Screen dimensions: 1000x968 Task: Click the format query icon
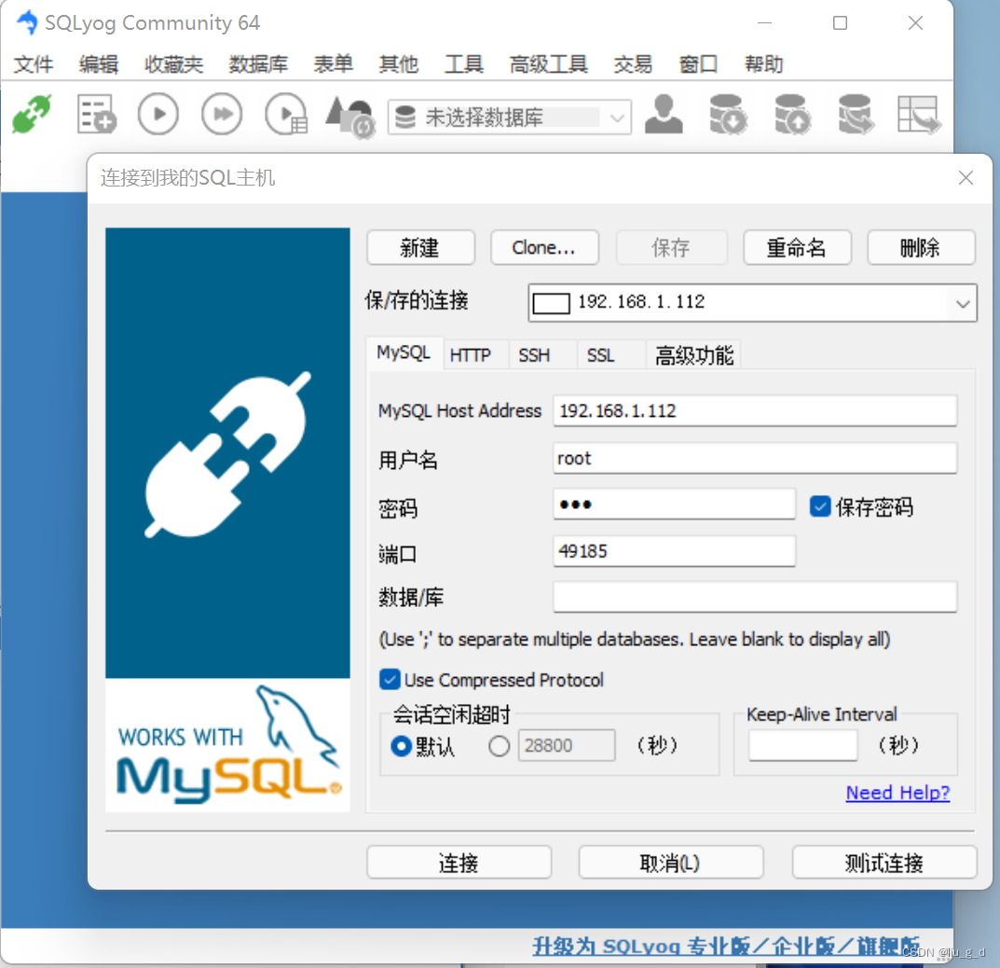point(349,117)
